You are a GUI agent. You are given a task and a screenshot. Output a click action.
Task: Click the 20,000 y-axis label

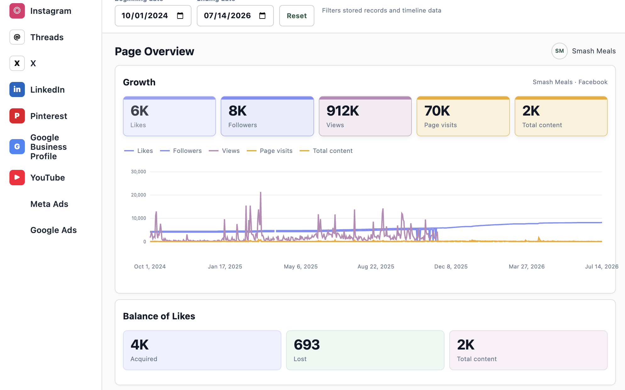coord(139,195)
